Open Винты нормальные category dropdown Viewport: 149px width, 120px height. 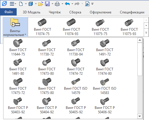(x=15, y=27)
